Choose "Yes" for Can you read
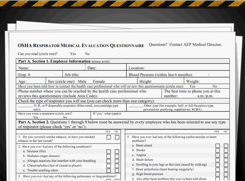Viewport: 245px width, 181px height. [x=73, y=54]
